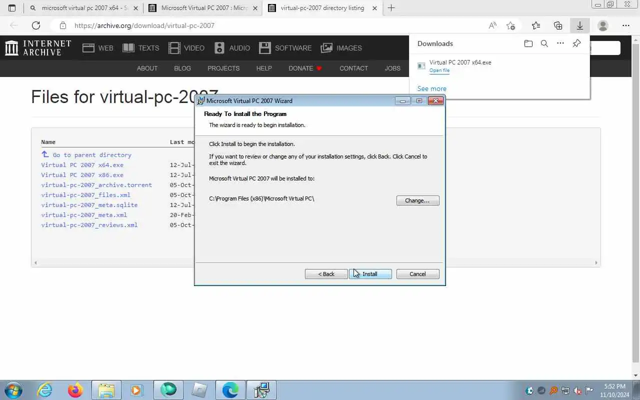Viewport: 640px width, 400px height.
Task: Click virtual-pc-2007_archive.torrent link
Action: pos(96,185)
